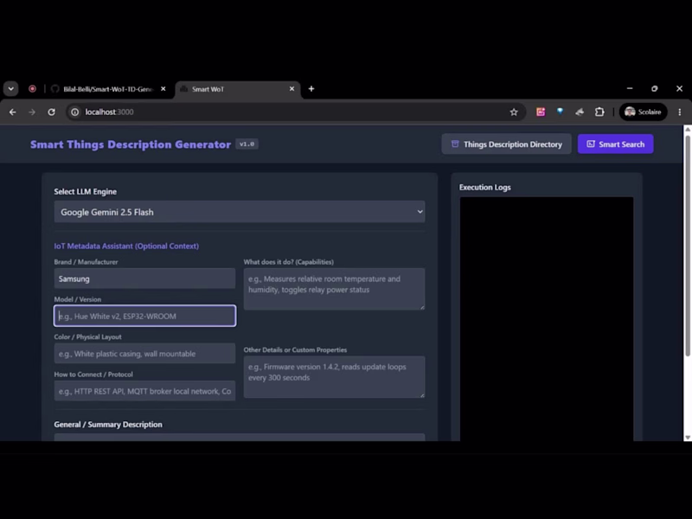Viewport: 692px width, 519px height.
Task: Click the What does it do Capabilities textarea
Action: point(334,289)
